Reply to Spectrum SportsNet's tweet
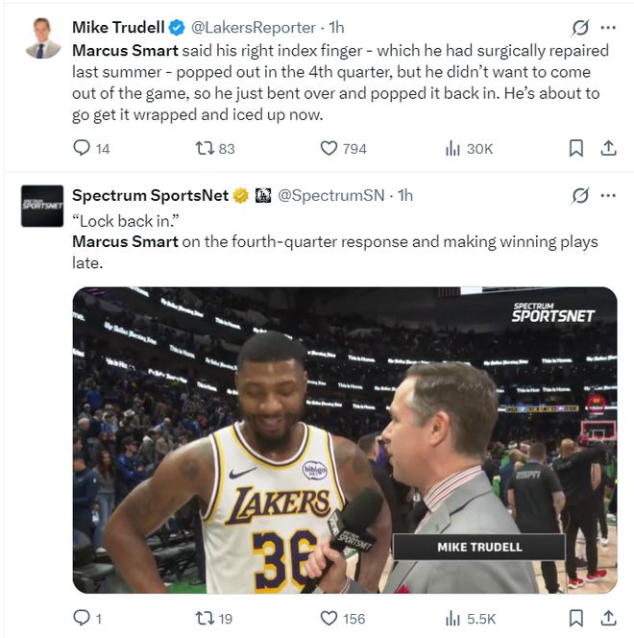This screenshot has height=638, width=634. click(82, 618)
